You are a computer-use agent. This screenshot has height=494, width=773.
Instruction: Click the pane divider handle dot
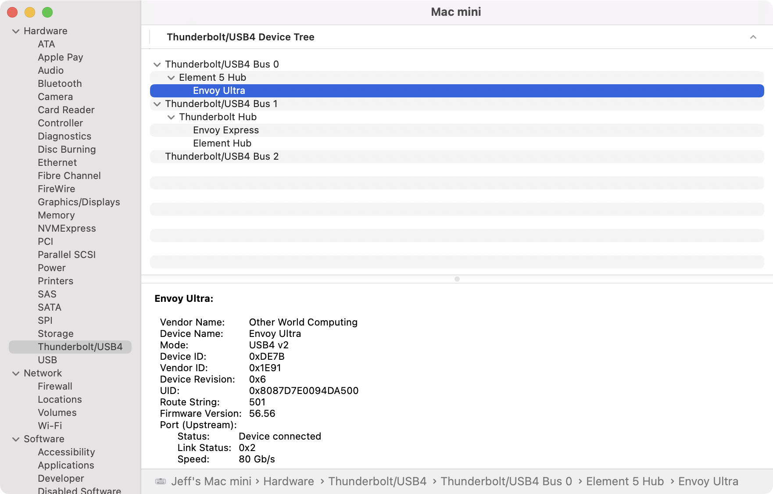[457, 279]
